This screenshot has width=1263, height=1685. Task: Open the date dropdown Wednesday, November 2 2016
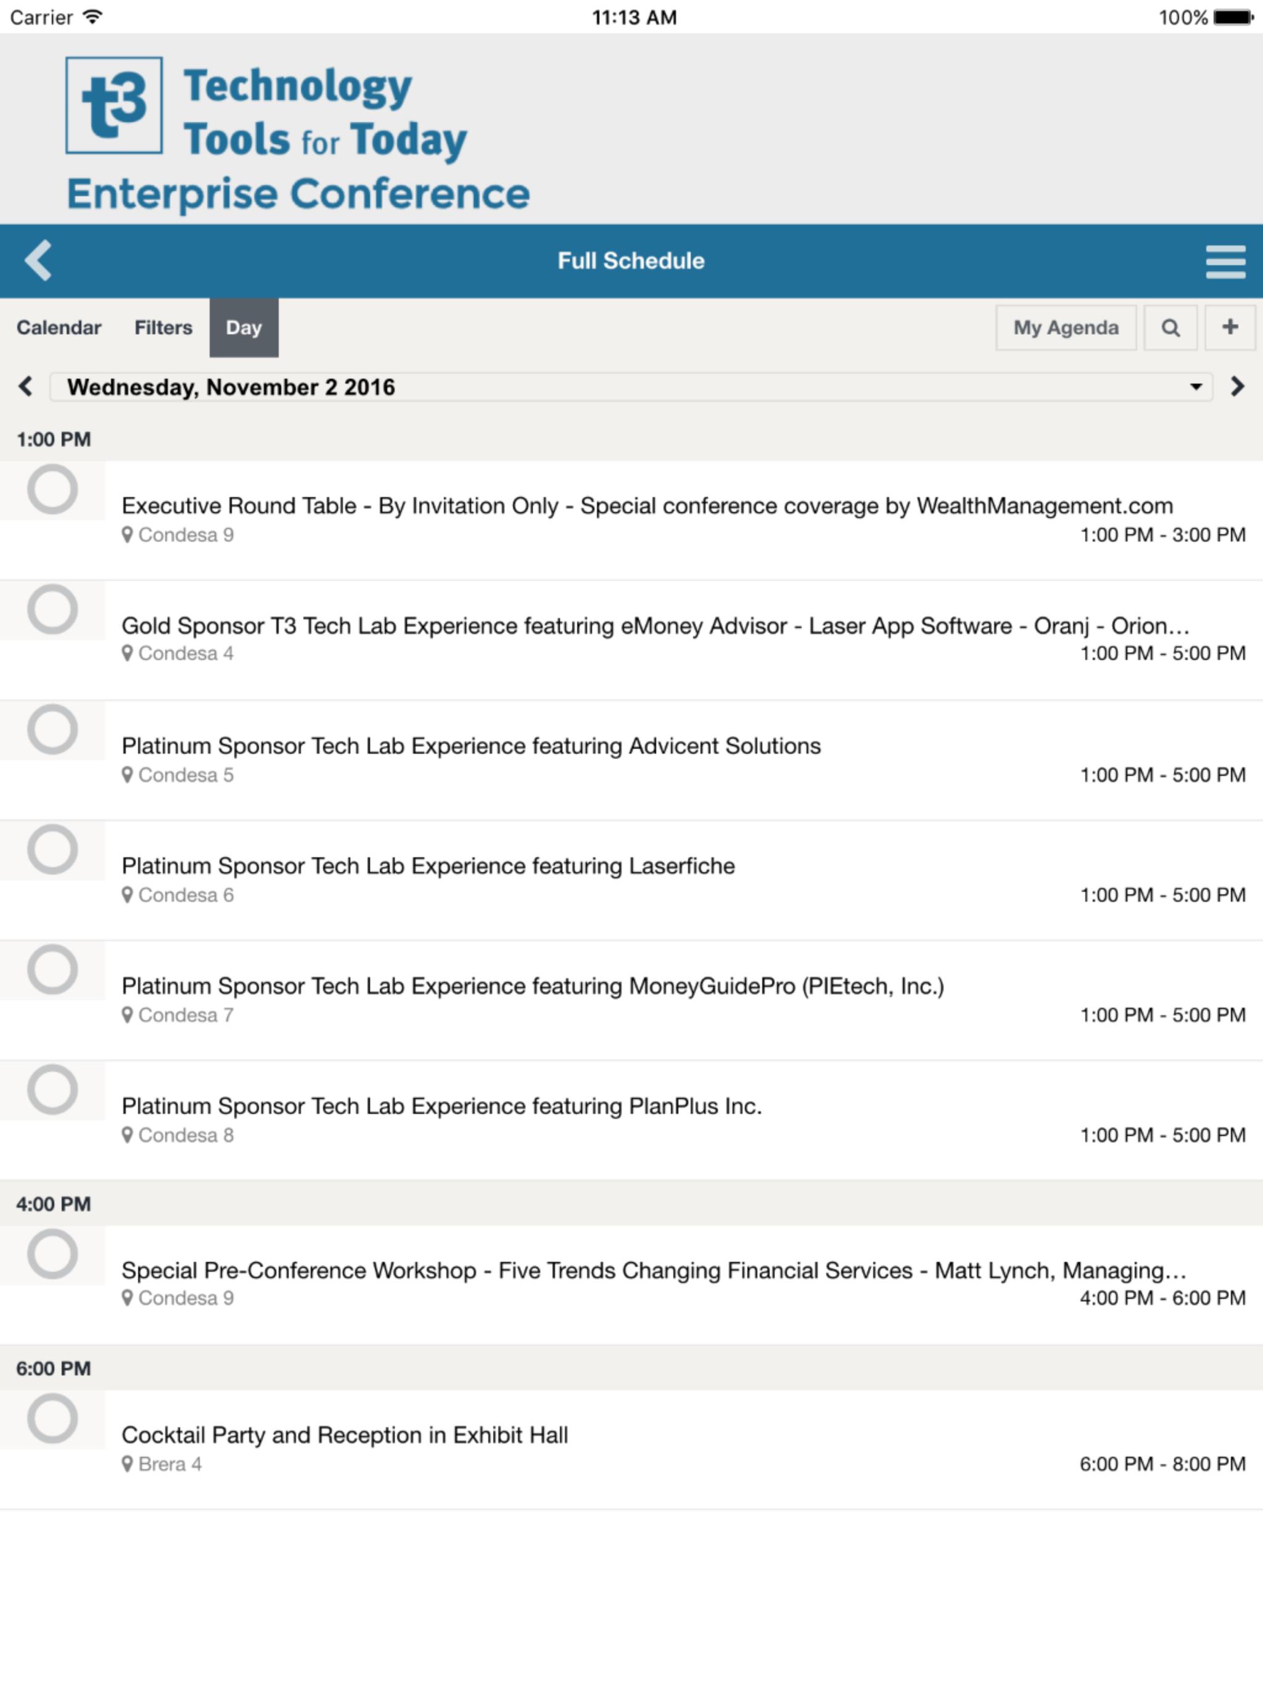tap(631, 387)
